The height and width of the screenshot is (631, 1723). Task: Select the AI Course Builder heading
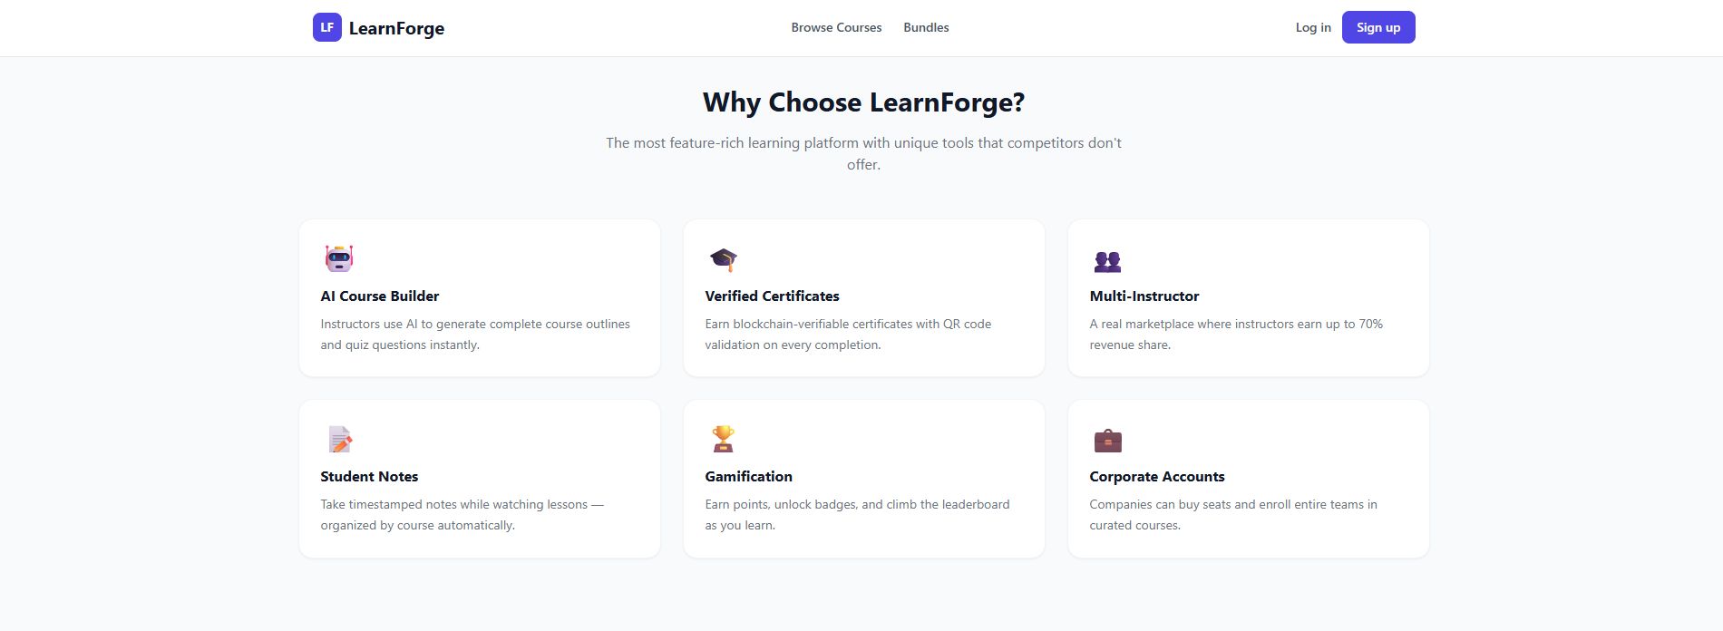[380, 296]
